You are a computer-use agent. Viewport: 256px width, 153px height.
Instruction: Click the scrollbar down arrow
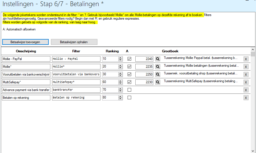click(253, 151)
